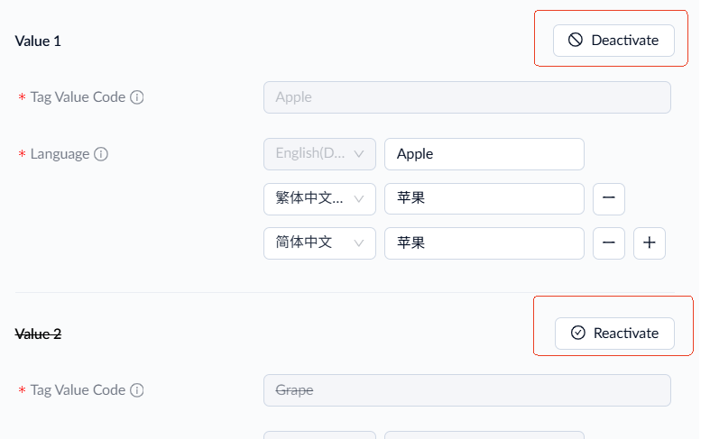
Task: Focus the 简体中文 translation text field
Action: tap(484, 242)
